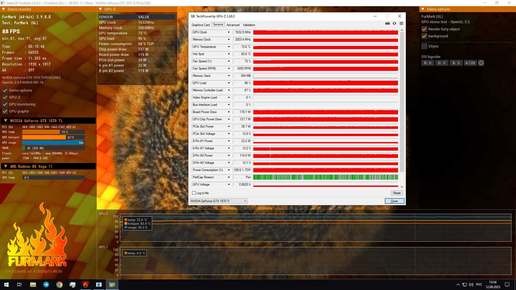Open Task View on the taskbar
This screenshot has width=516, height=290.
(19, 285)
